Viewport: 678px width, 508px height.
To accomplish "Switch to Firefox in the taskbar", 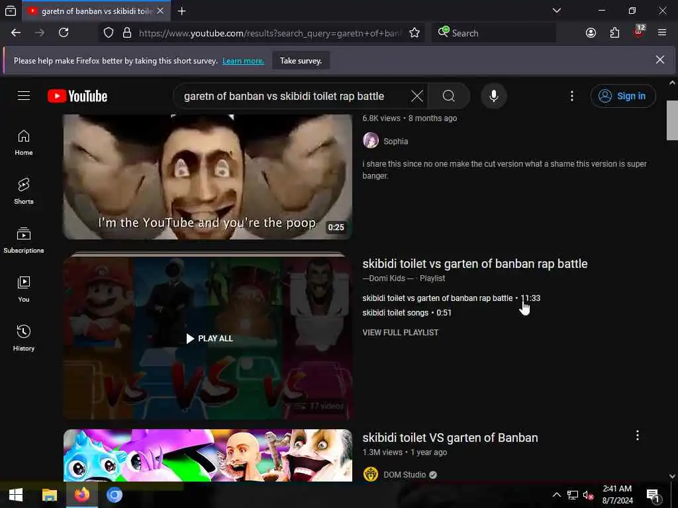I will click(81, 495).
